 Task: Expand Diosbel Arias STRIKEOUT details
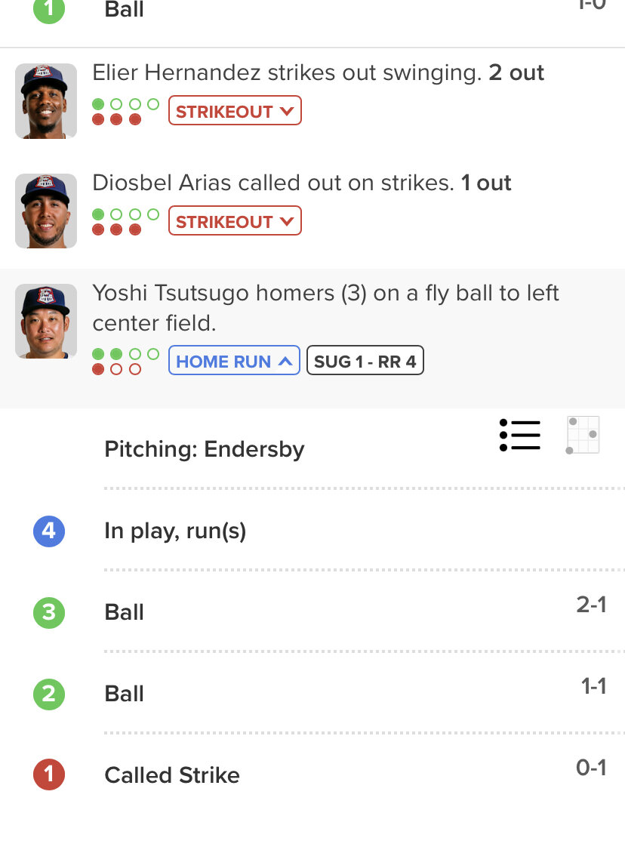(235, 221)
